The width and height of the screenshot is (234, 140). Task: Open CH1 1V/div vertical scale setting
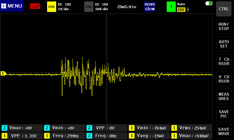63,9
